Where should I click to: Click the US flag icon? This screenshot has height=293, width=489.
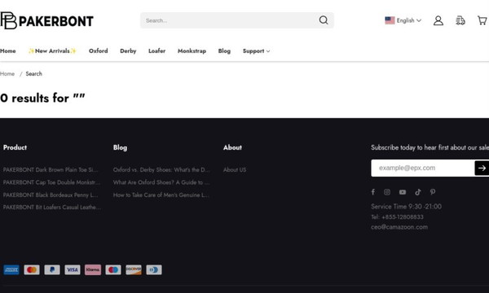[x=390, y=20]
